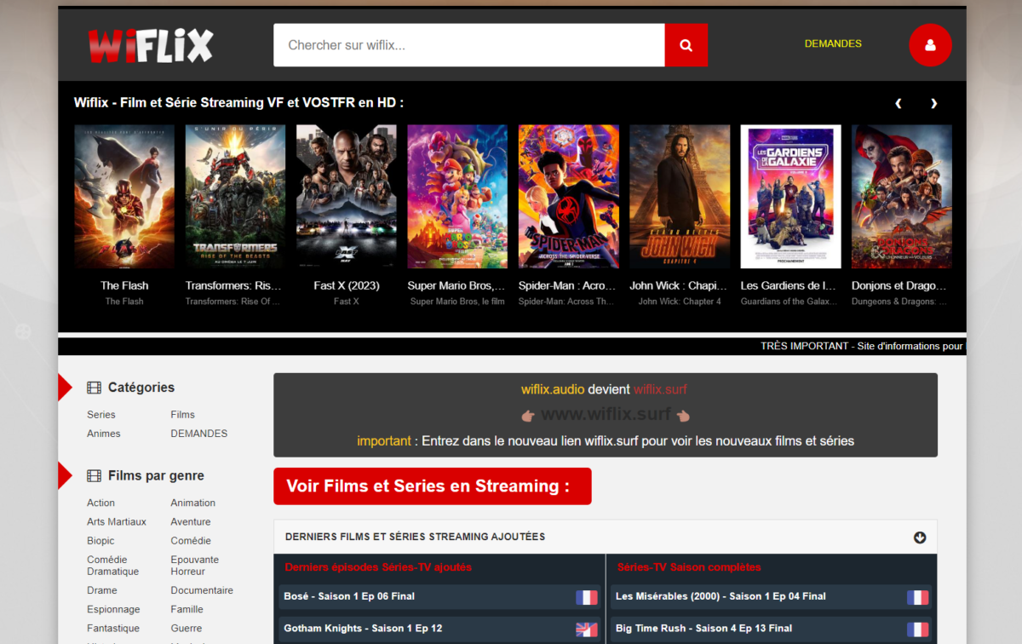Click the Wiflix logo
Image resolution: width=1022 pixels, height=644 pixels.
coord(150,45)
